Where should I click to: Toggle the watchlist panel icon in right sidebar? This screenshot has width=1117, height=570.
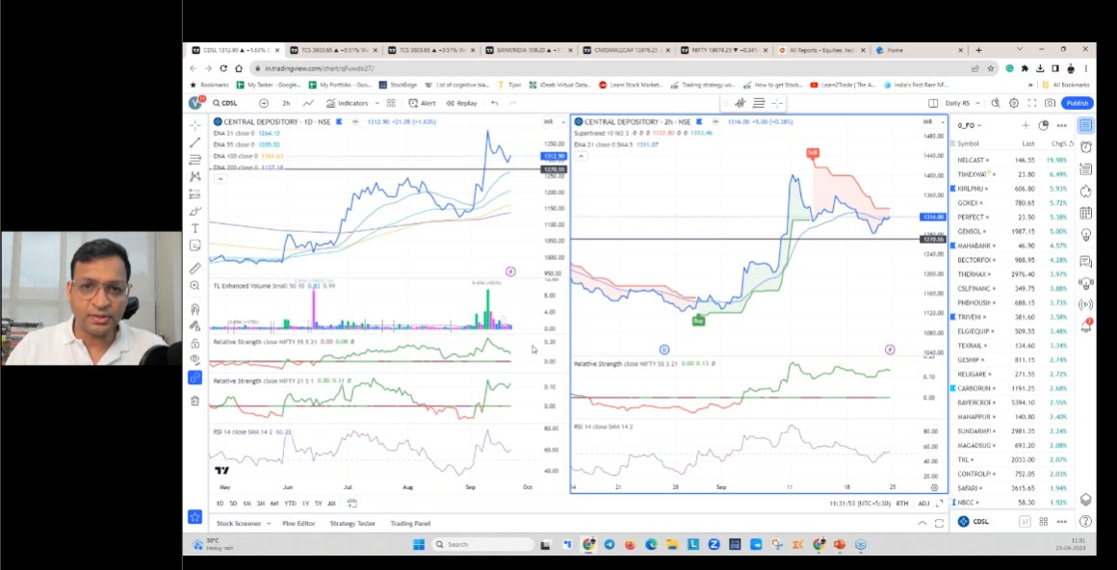click(1085, 125)
